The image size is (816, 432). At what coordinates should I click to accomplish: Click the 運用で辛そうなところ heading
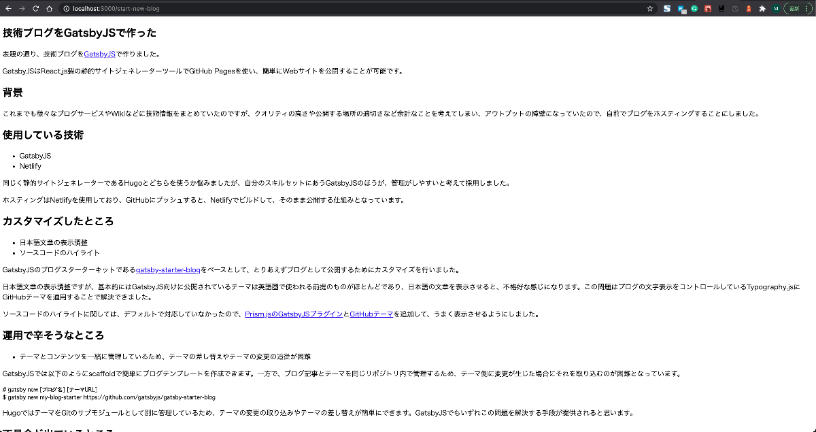(x=54, y=335)
